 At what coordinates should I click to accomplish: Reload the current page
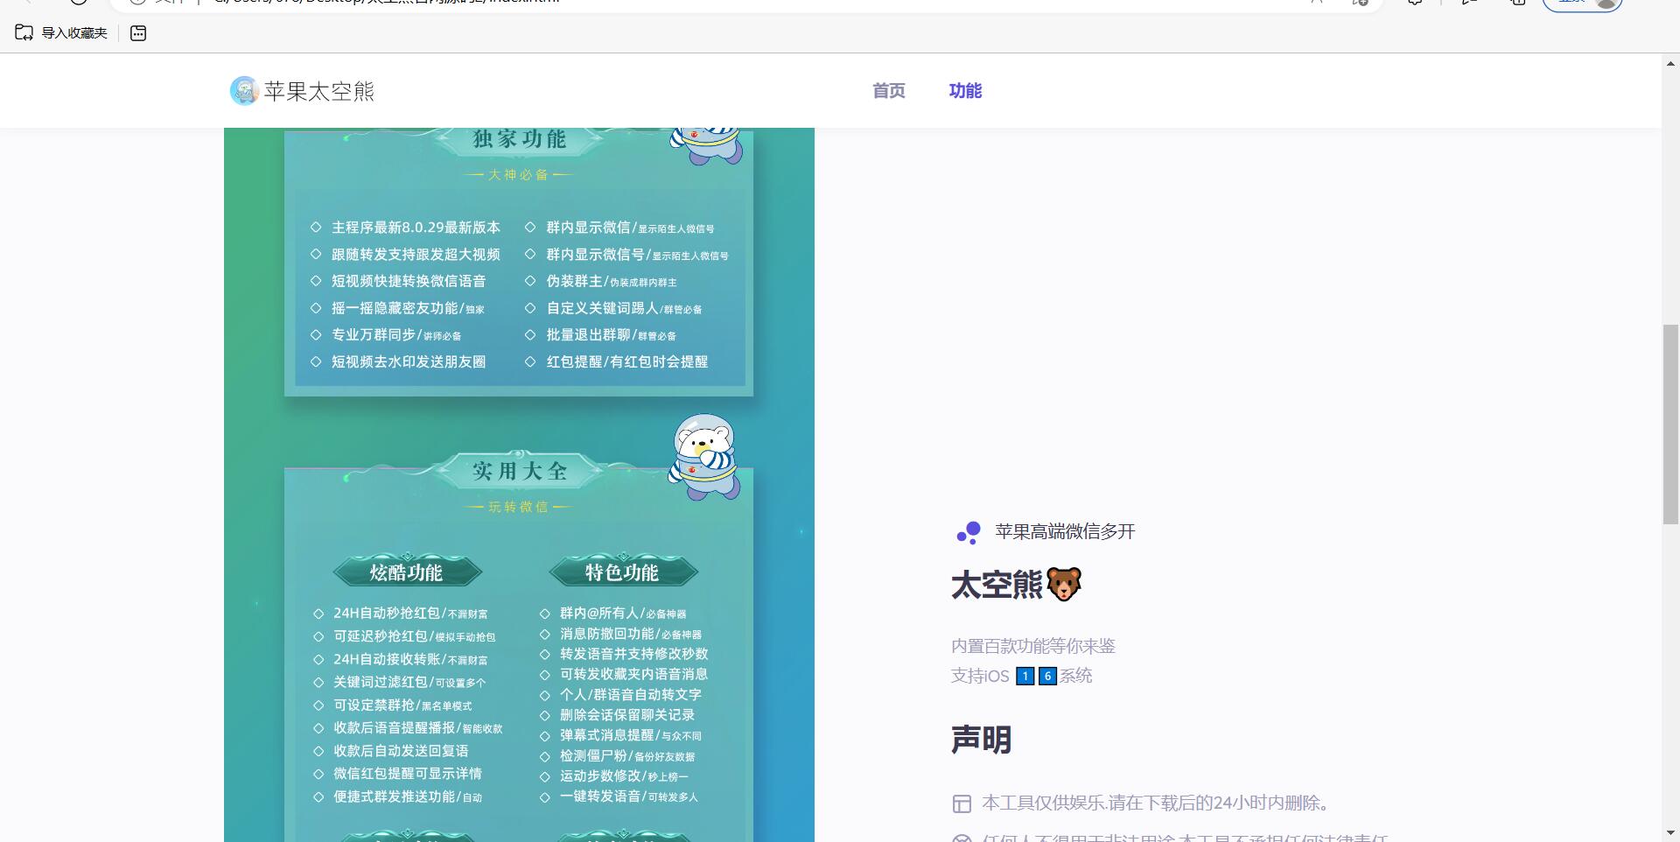(79, 2)
